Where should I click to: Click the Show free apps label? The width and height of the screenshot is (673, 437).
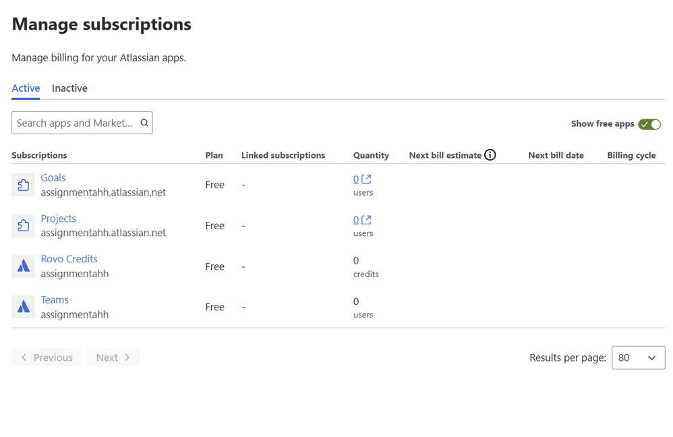click(602, 124)
